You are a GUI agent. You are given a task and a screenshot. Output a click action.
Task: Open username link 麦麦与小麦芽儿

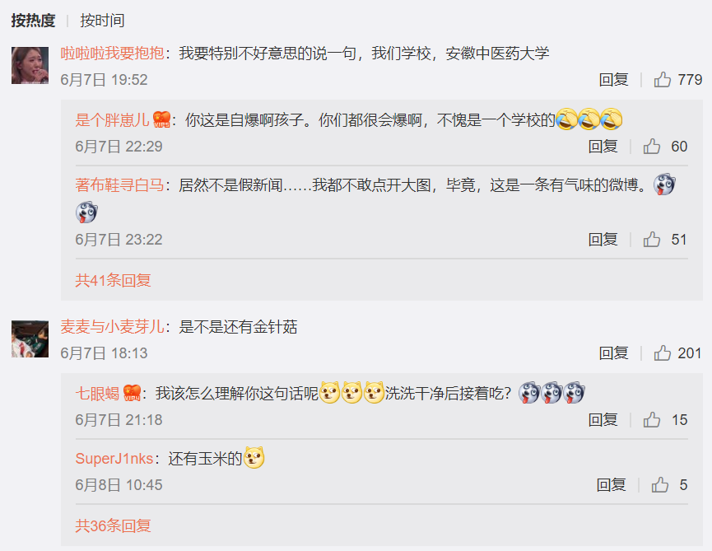[x=112, y=327]
